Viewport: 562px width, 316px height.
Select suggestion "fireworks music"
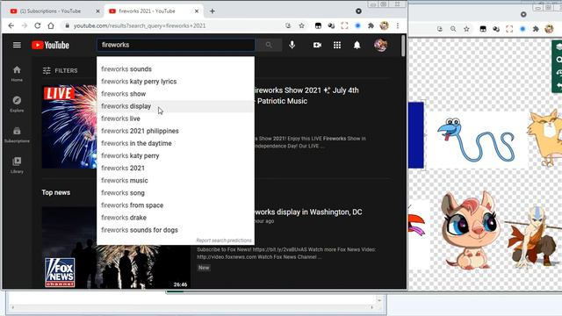pos(176,181)
